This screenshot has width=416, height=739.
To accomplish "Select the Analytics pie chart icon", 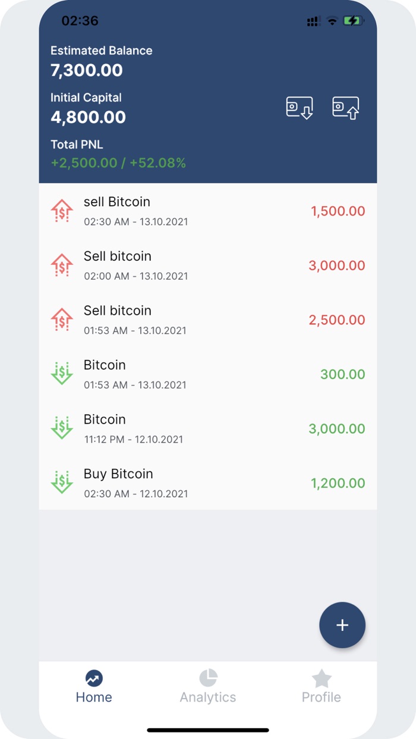I will coord(208,678).
